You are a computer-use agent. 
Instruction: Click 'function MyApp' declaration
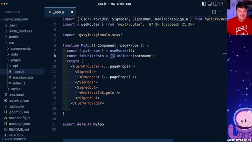77,45
